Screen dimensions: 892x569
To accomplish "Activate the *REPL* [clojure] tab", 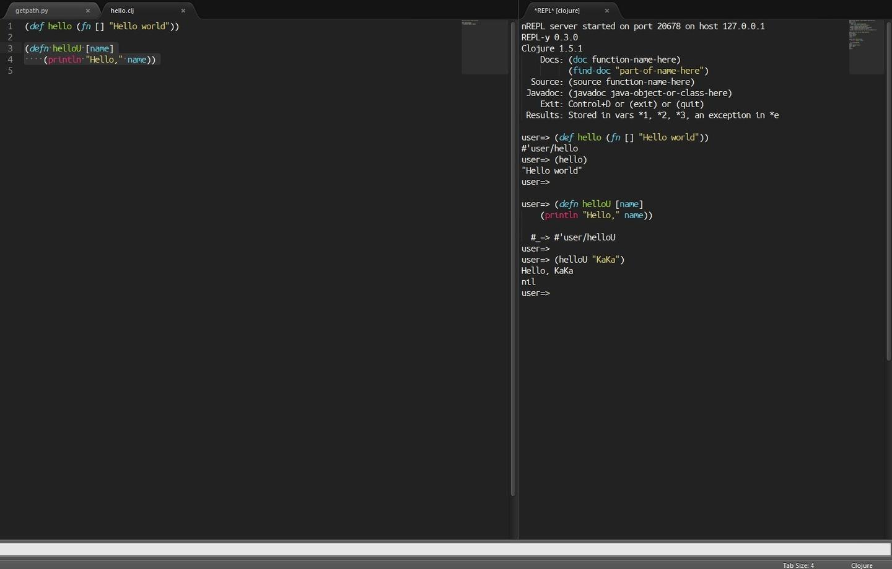I will [x=557, y=11].
